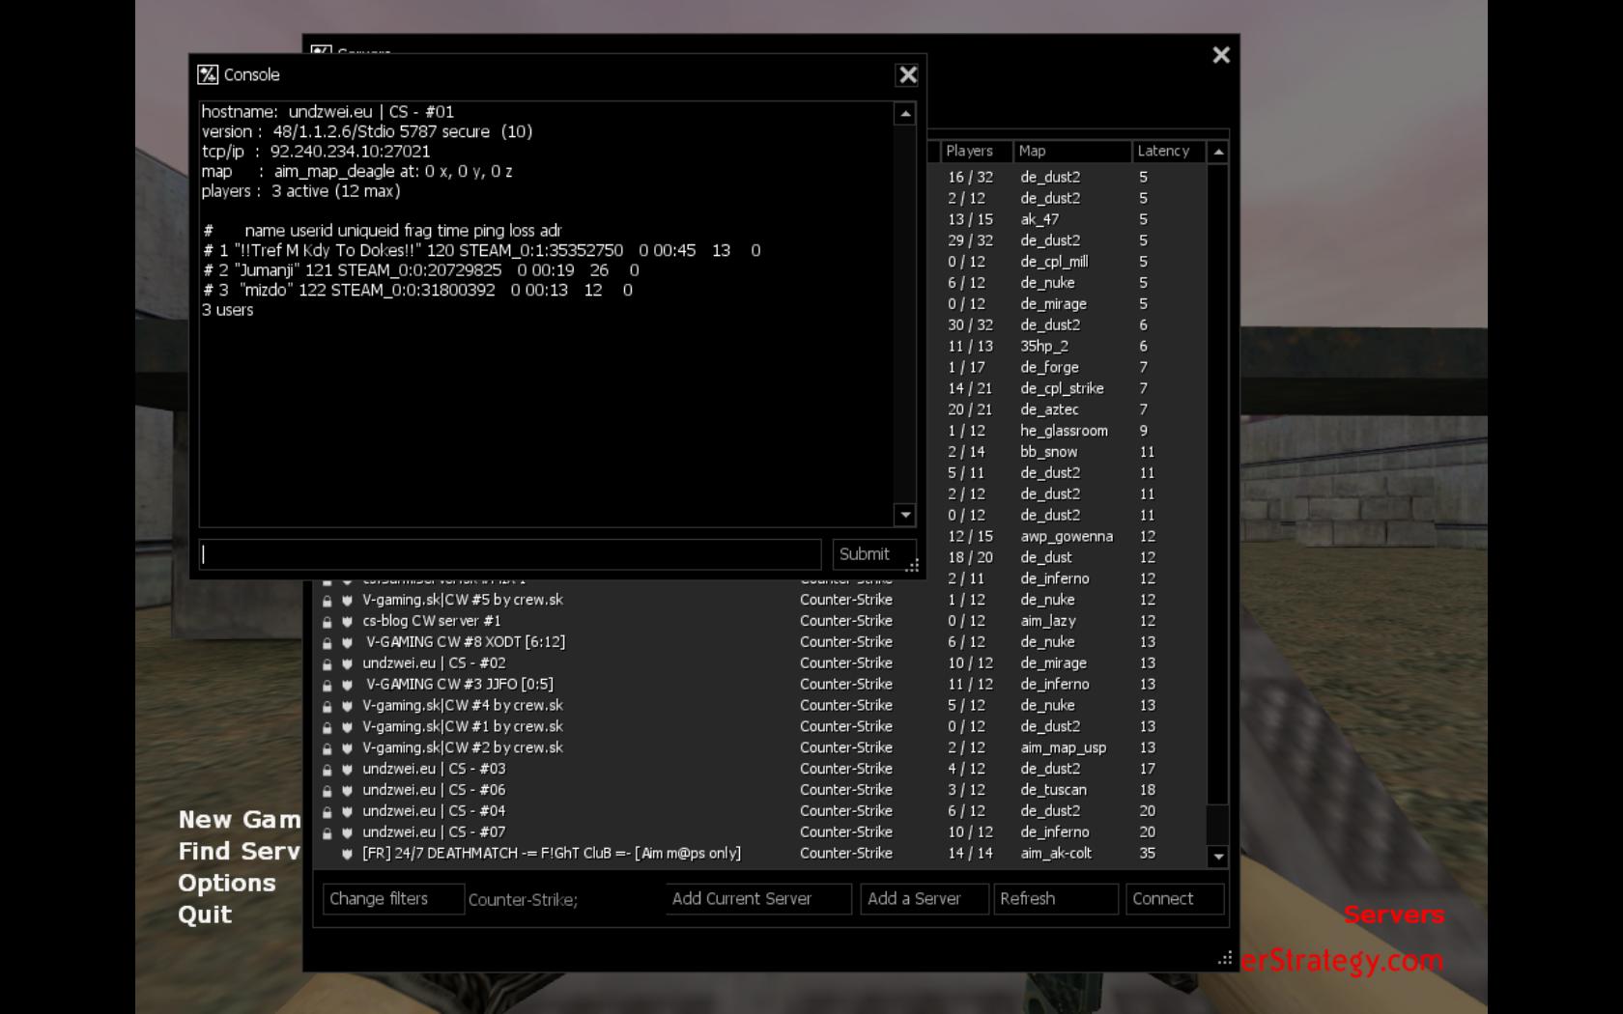Viewport: 1623px width, 1014px height.
Task: Open Change filters in Servers window
Action: click(x=393, y=899)
